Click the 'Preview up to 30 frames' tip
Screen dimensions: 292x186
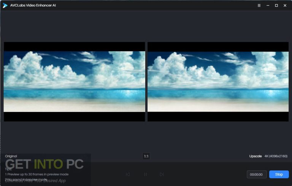(x=37, y=174)
